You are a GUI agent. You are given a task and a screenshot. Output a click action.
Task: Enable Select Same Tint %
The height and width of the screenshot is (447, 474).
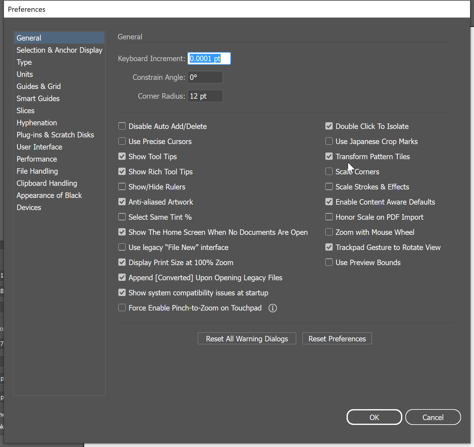pyautogui.click(x=122, y=217)
